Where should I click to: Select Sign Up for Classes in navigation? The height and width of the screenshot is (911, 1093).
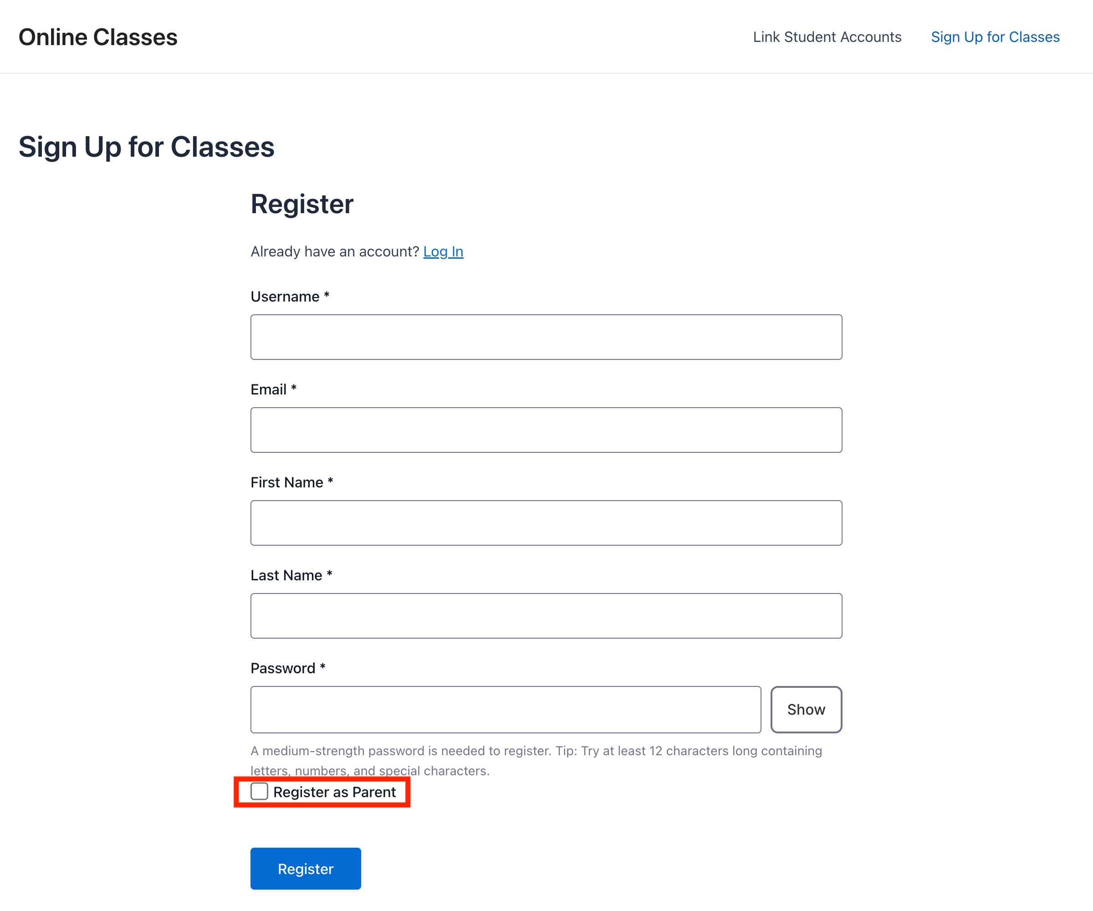coord(995,37)
